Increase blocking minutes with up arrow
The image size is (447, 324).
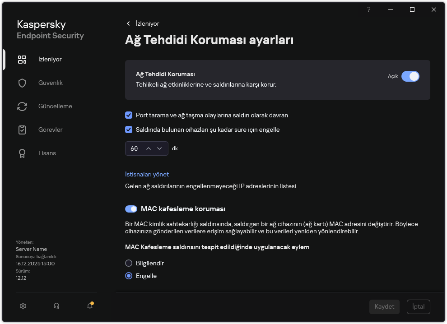point(149,148)
